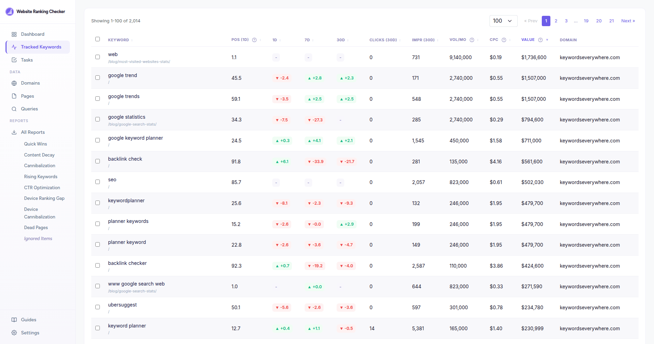
Task: Click the Tracked Keywords activity icon
Action: tap(14, 47)
